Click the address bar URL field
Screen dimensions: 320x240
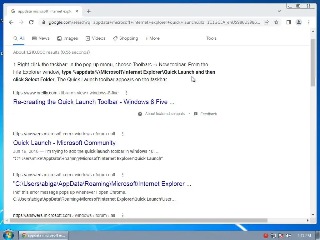tap(154, 22)
